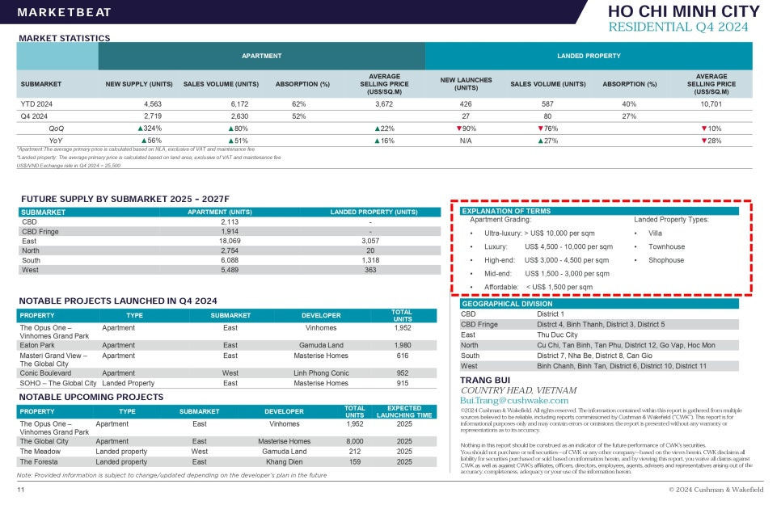This screenshot has height=505, width=781.
Task: Select 'Eaton Park' property row
Action: point(226,345)
